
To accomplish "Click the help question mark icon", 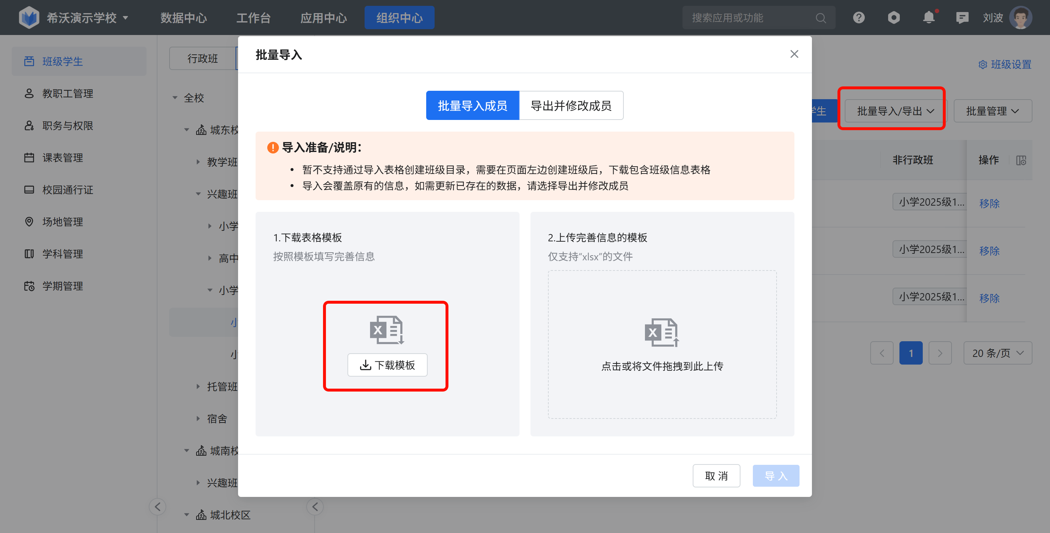I will click(859, 18).
